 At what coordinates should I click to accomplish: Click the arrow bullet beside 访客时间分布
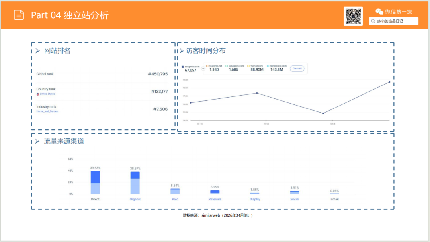(x=182, y=51)
